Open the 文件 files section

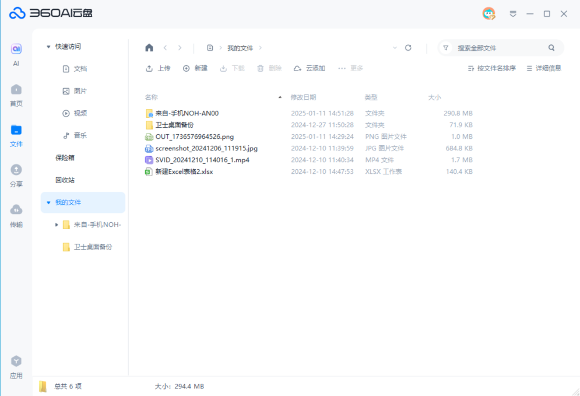tap(16, 136)
